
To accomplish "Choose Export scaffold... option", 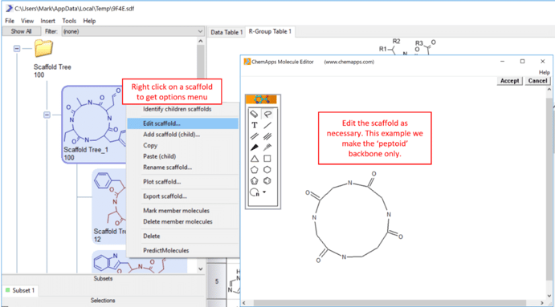I will pos(182,196).
